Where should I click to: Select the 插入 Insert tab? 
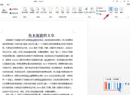(8, 5)
